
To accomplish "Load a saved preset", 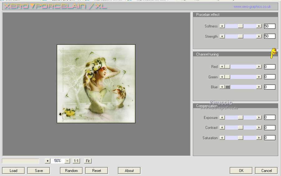I will pos(13,171).
